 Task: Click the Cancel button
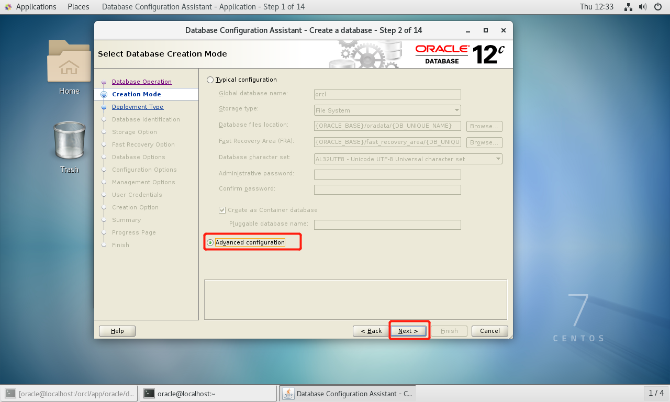tap(490, 331)
